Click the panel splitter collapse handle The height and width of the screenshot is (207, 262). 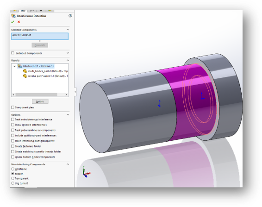click(75, 92)
